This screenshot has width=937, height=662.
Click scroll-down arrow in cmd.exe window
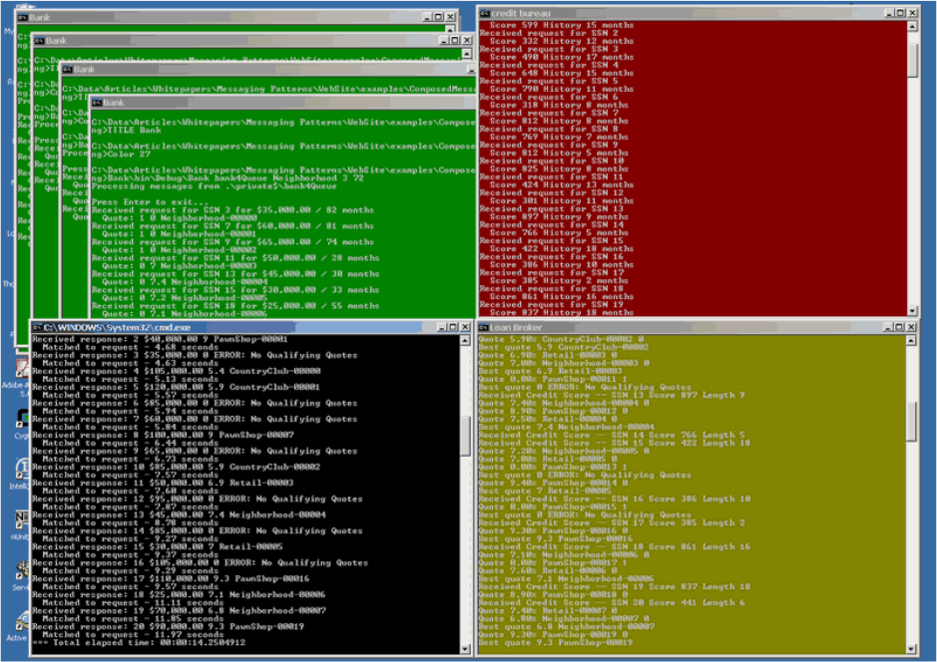(x=465, y=649)
